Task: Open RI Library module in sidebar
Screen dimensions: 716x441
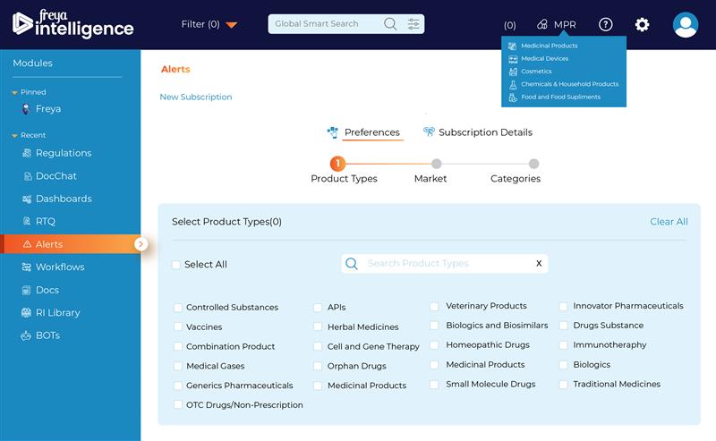Action: coord(57,313)
